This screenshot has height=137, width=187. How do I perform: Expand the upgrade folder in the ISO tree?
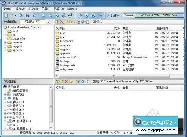coord(5,50)
